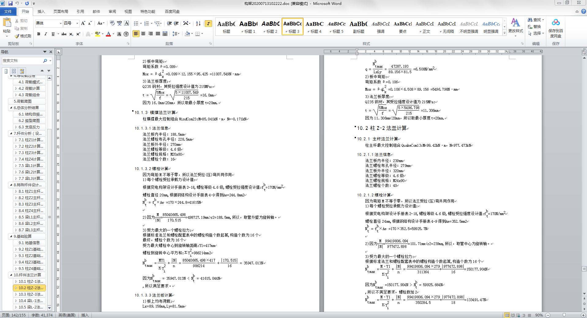Toggle show/hide paragraph marks button
This screenshot has width=587, height=318.
(x=208, y=24)
